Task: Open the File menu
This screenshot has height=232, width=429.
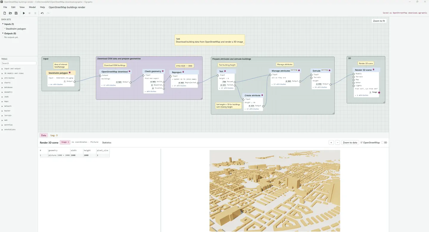Action: [x=5, y=7]
